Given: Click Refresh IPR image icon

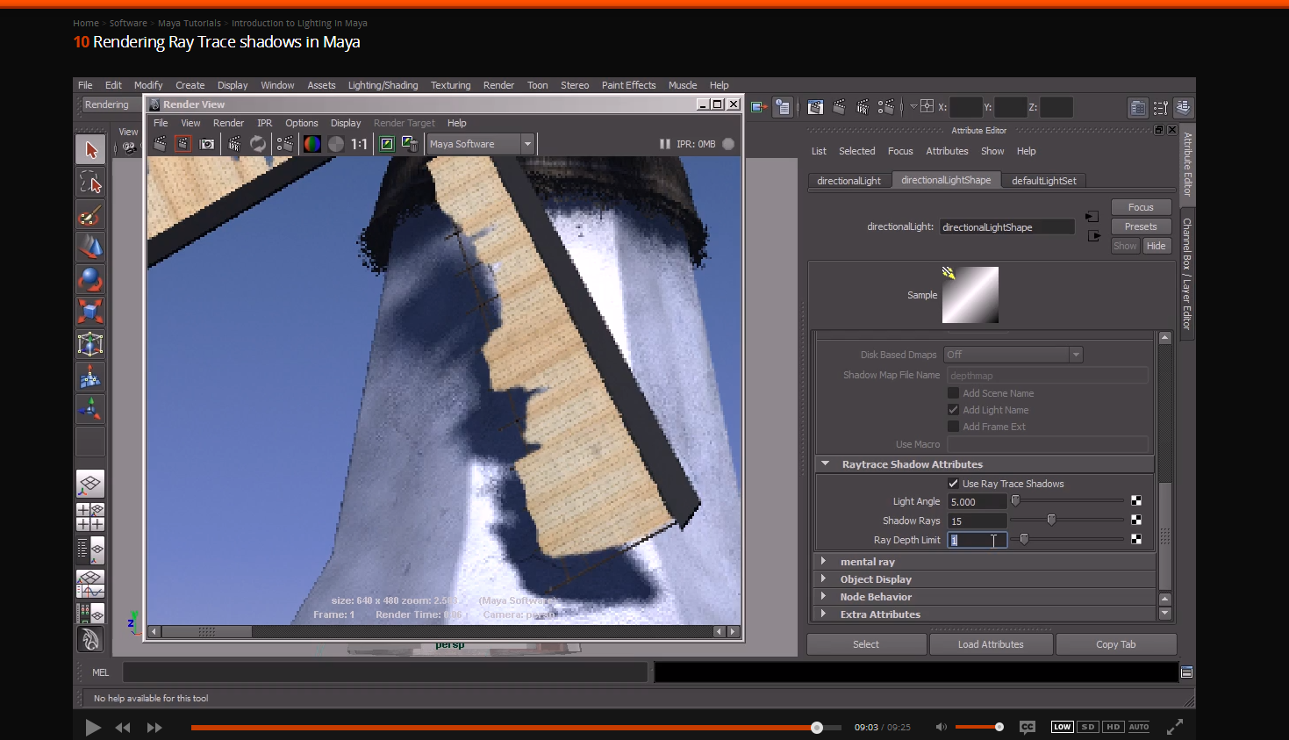Looking at the screenshot, I should coord(258,144).
